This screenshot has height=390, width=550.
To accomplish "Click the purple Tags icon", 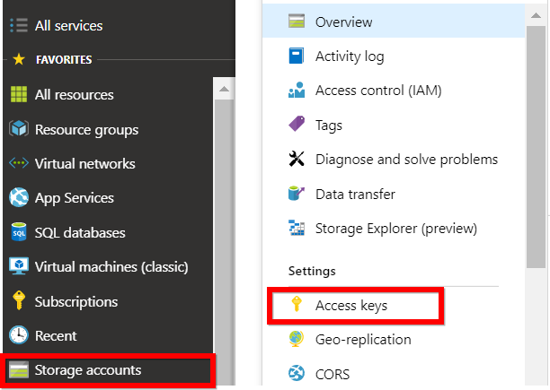I will coord(297,124).
